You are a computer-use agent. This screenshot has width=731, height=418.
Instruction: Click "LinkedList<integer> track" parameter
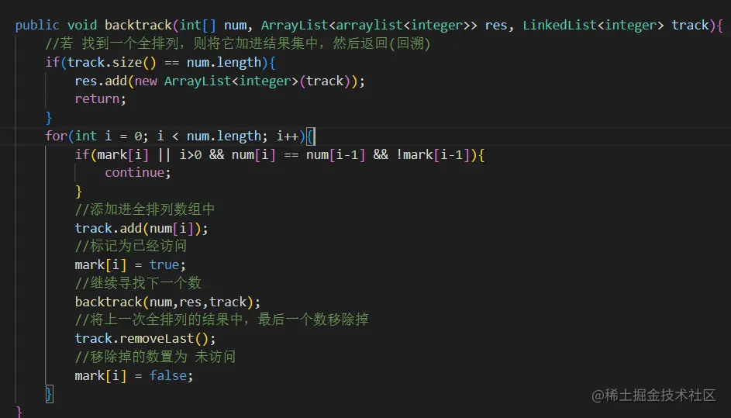615,25
